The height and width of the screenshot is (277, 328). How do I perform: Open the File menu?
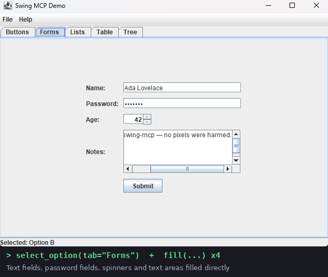point(7,20)
